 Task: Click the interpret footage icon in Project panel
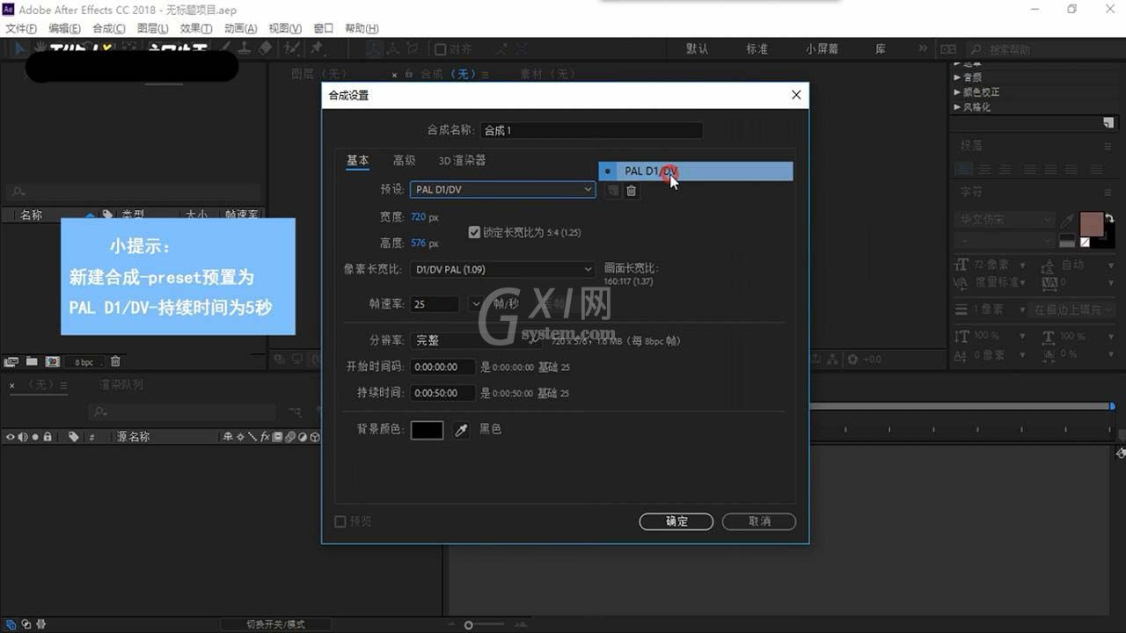[x=11, y=361]
